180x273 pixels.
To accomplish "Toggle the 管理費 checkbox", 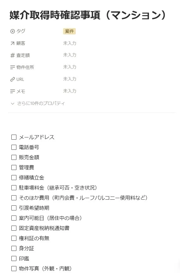I will pos(14,167).
